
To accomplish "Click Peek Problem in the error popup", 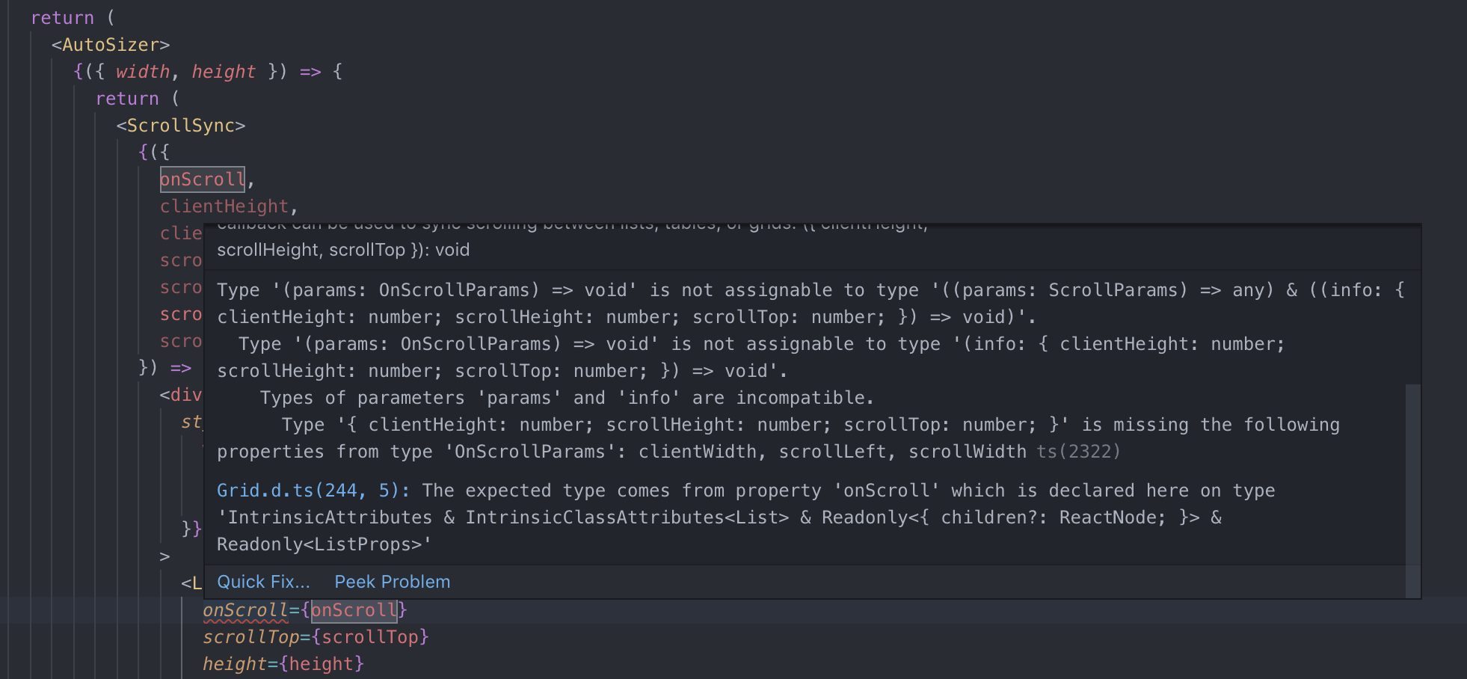I will pyautogui.click(x=392, y=582).
